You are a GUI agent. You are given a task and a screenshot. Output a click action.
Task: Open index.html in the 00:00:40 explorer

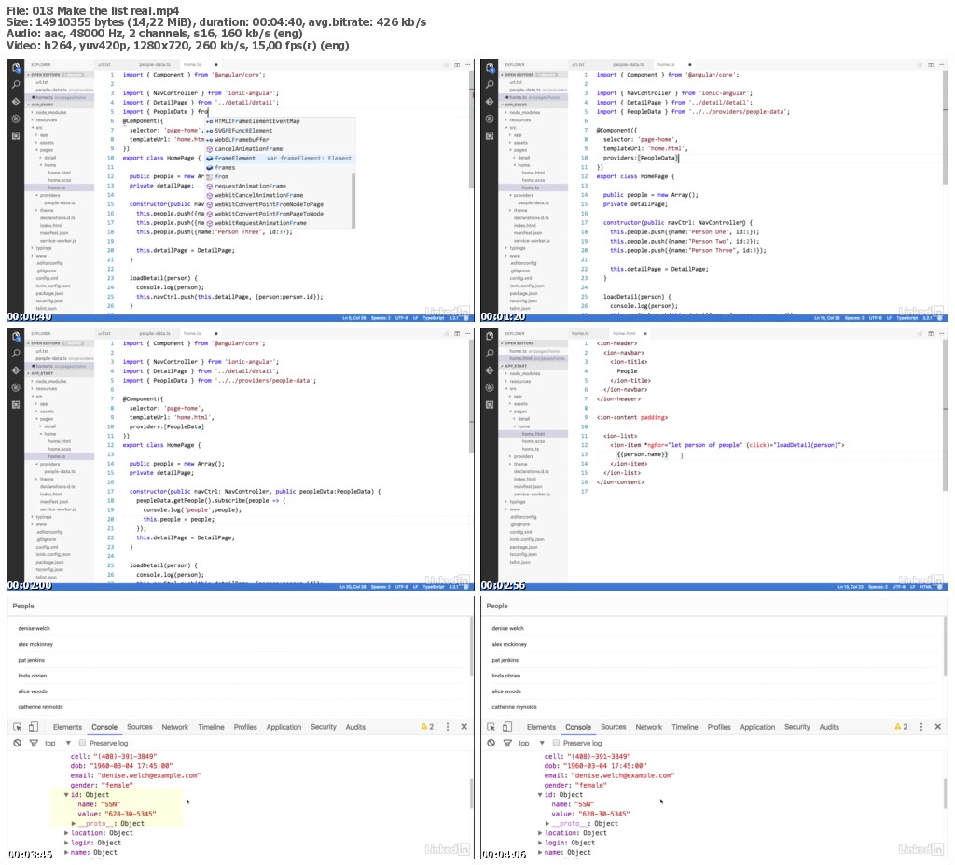(x=52, y=225)
